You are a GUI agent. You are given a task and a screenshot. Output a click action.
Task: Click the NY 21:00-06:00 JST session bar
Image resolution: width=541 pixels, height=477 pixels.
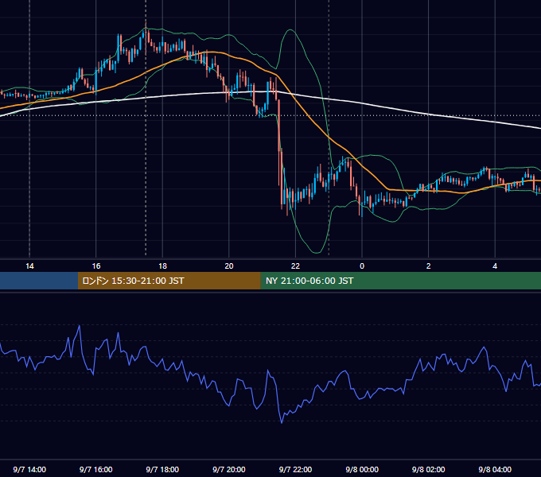[400, 281]
